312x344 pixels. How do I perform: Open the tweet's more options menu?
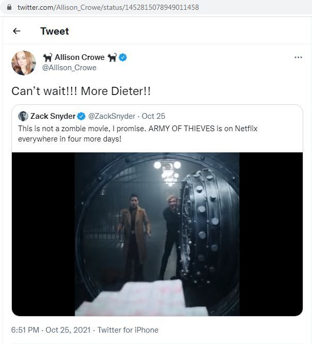(298, 57)
